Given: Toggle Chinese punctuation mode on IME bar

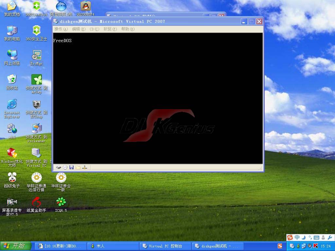Looking at the screenshot, I should coord(310,237).
